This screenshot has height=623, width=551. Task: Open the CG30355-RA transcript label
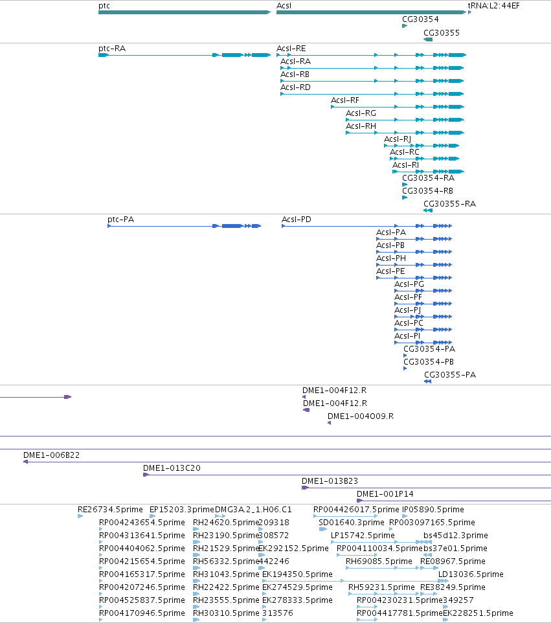point(450,204)
